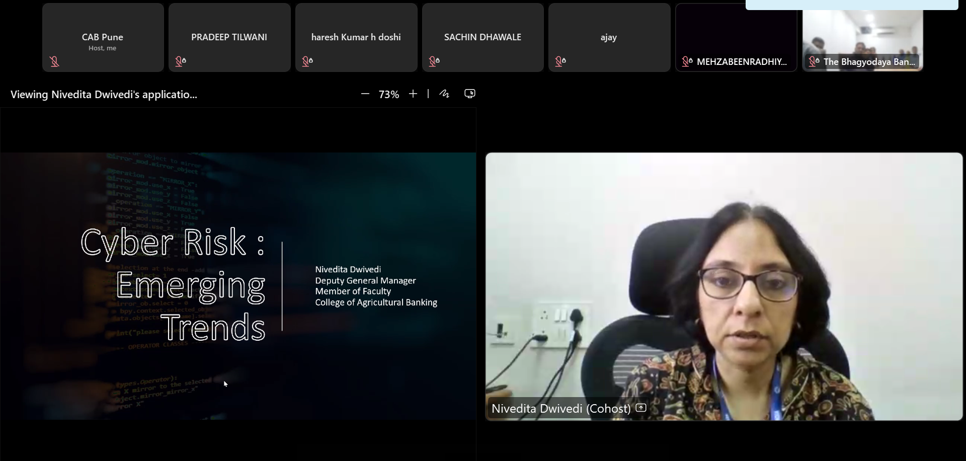
Task: Click the shared screen view options icon
Action: click(469, 94)
